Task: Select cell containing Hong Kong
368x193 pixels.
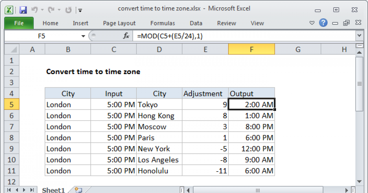Action: pyautogui.click(x=159, y=116)
